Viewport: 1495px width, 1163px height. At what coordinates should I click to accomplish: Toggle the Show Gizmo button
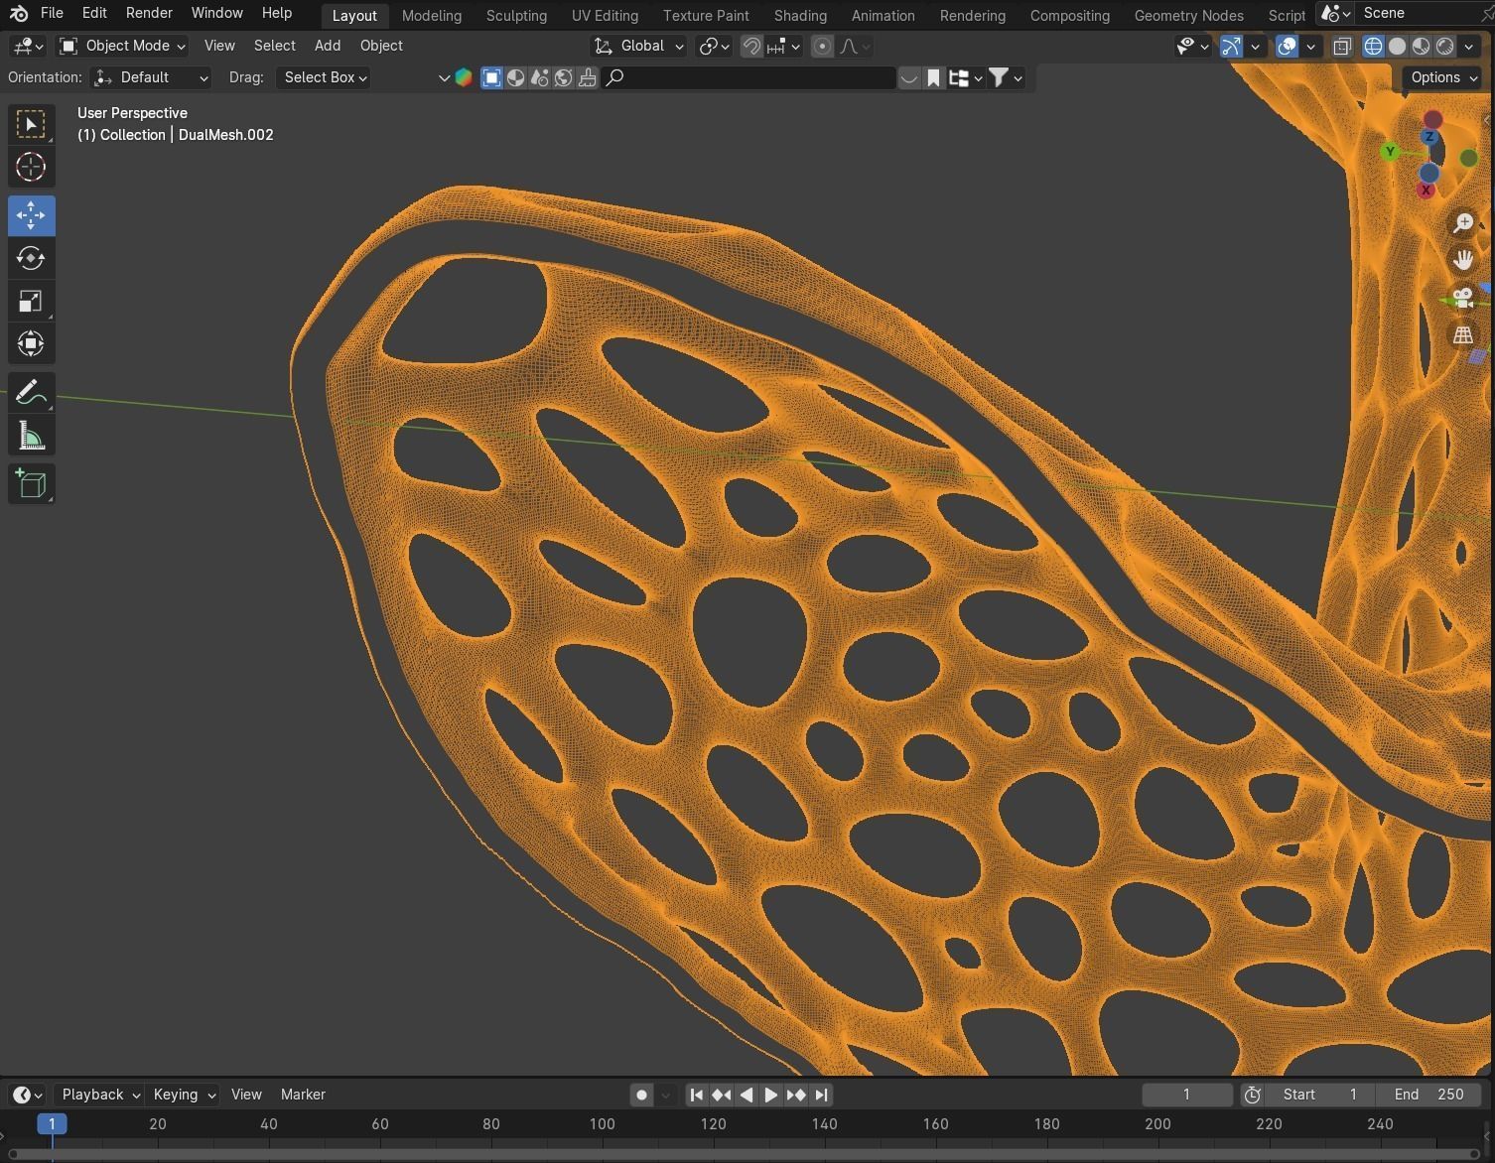point(1231,46)
